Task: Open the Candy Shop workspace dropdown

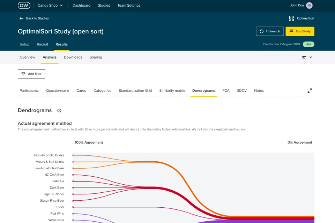Action: [50, 5]
